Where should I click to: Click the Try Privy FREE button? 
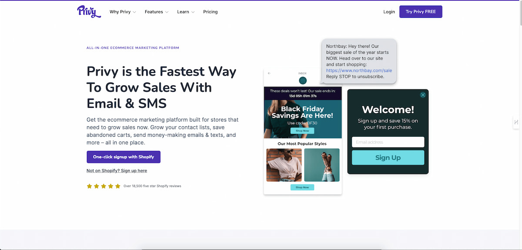point(421,12)
